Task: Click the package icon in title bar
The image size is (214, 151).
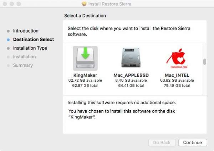Action: coord(84,4)
